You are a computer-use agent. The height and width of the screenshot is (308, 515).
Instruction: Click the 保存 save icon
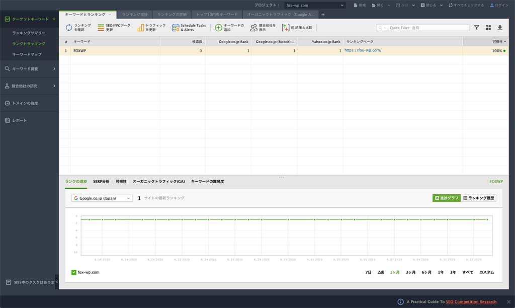click(398, 5)
